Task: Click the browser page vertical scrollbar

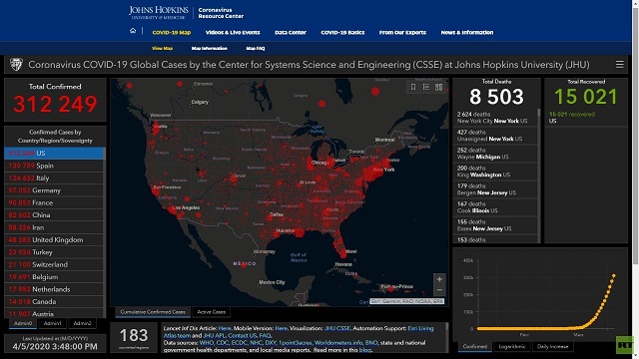Action: [635, 135]
